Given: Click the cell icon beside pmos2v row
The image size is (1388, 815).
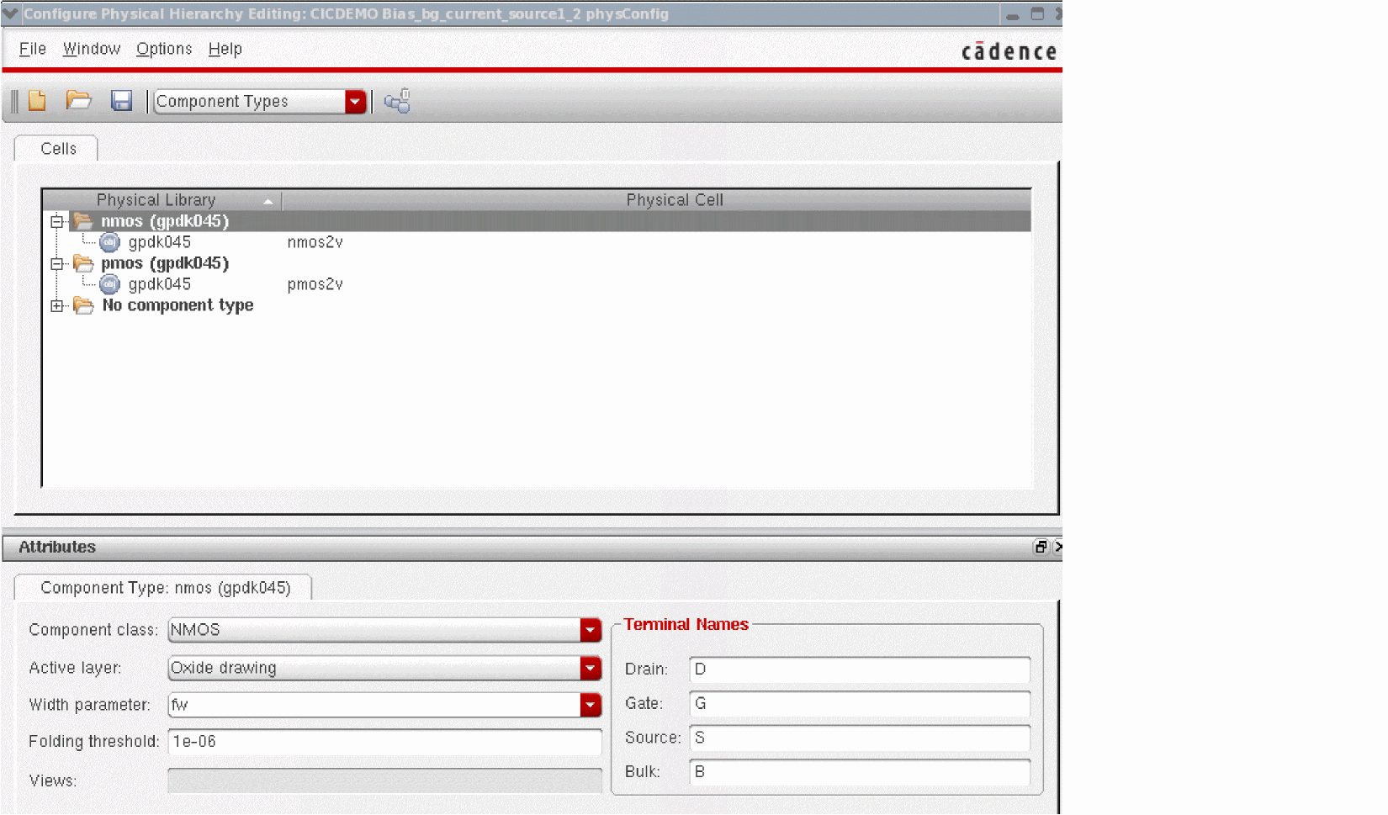Looking at the screenshot, I should (109, 284).
